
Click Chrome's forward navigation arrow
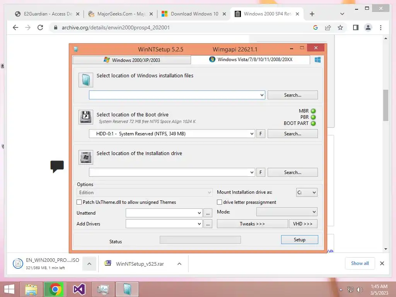pos(28,27)
